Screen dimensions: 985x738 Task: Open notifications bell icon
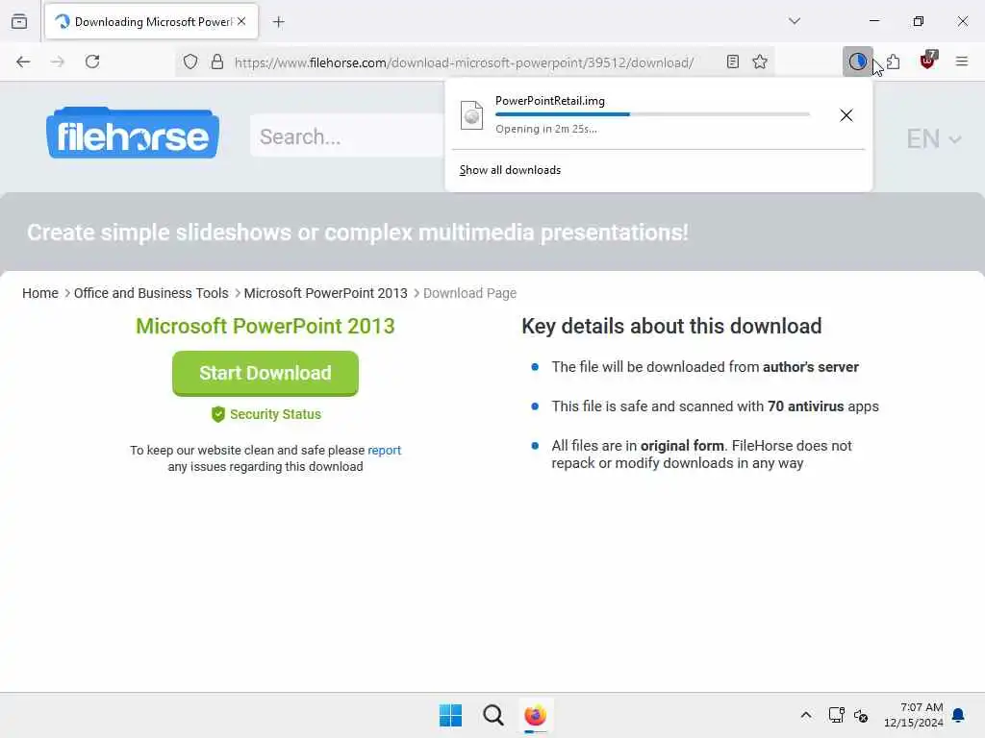(958, 715)
